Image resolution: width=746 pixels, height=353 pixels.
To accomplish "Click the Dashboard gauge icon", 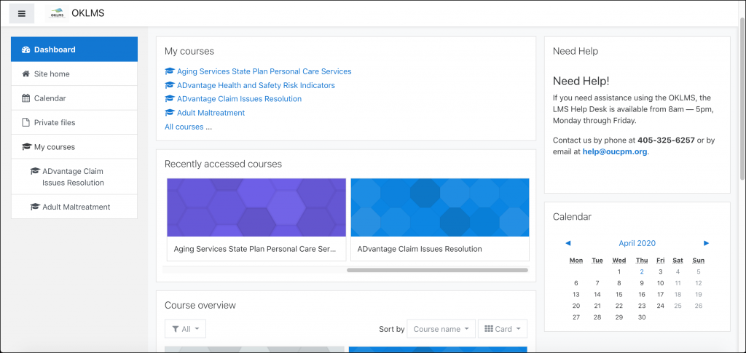I will [x=26, y=49].
